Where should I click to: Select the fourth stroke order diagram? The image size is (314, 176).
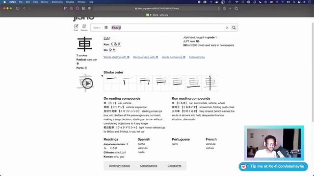click(x=161, y=83)
